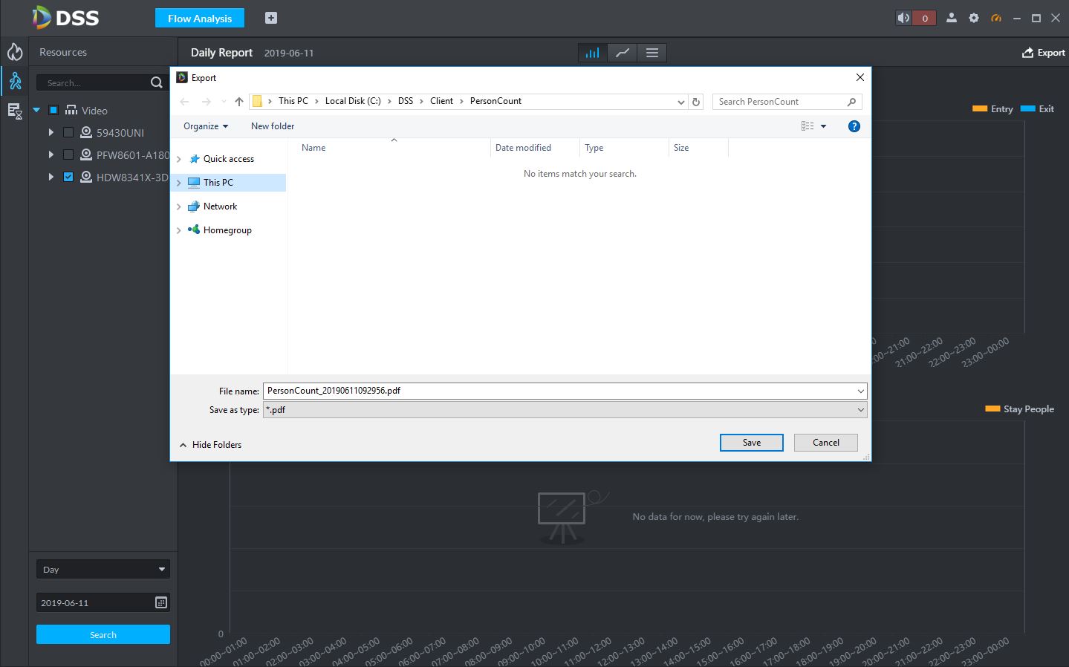The height and width of the screenshot is (667, 1069).
Task: Click the blue Search button
Action: pos(103,634)
